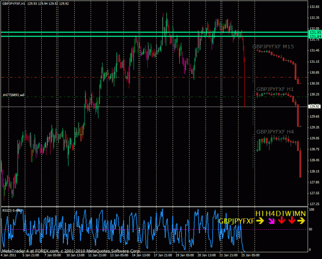
Task: Click the 132.65 price scale value
Action: point(314,7)
